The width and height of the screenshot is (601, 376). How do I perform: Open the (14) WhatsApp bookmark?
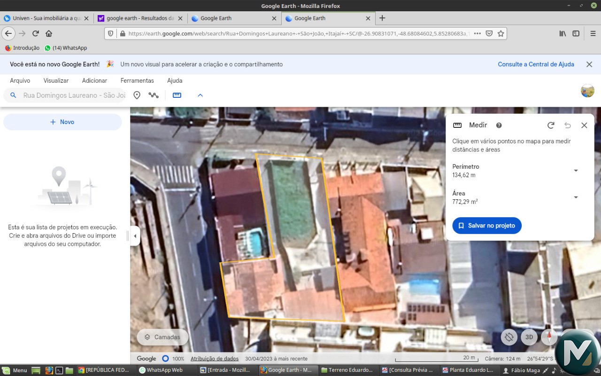(66, 48)
